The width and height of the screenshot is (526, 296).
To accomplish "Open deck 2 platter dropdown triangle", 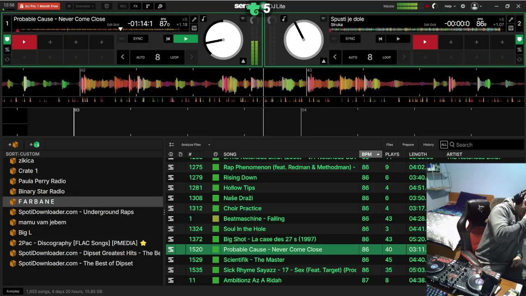I will pyautogui.click(x=323, y=19).
